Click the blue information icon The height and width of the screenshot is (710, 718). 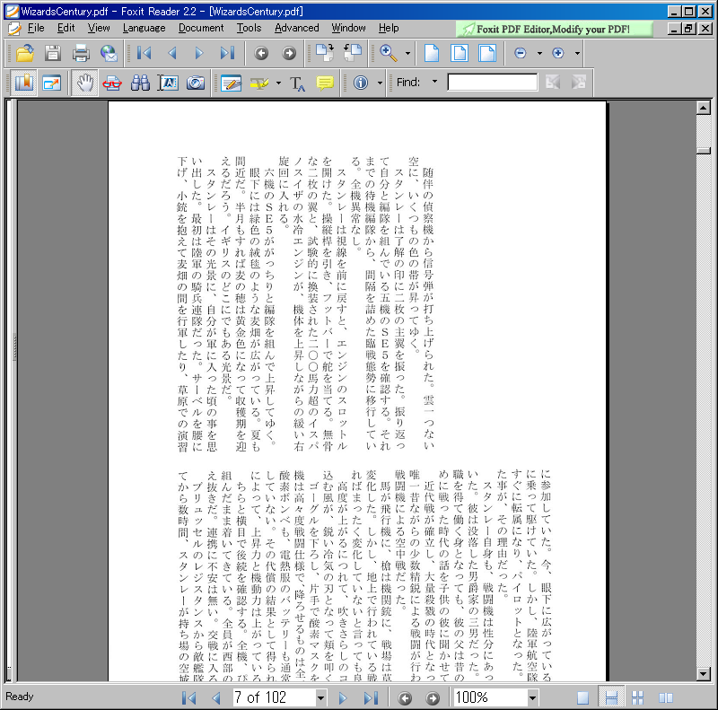[x=361, y=83]
